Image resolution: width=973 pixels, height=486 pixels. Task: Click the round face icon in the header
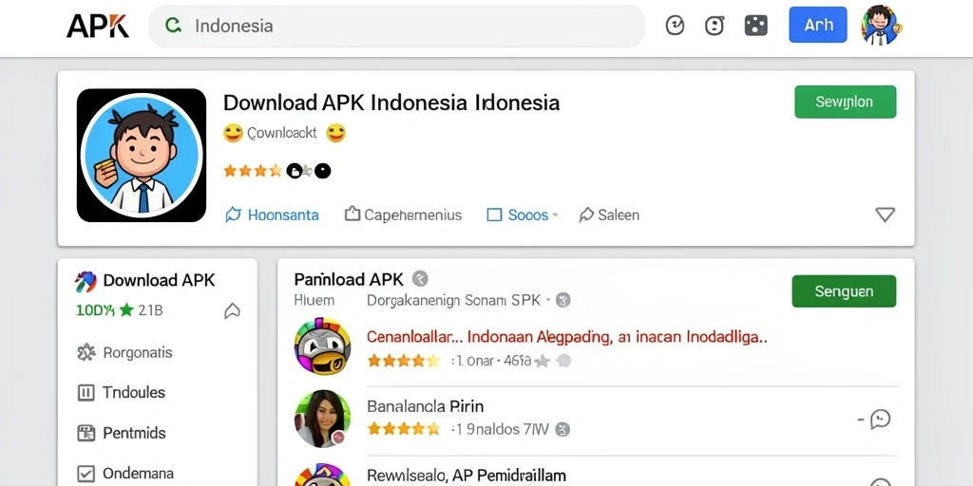pyautogui.click(x=715, y=26)
